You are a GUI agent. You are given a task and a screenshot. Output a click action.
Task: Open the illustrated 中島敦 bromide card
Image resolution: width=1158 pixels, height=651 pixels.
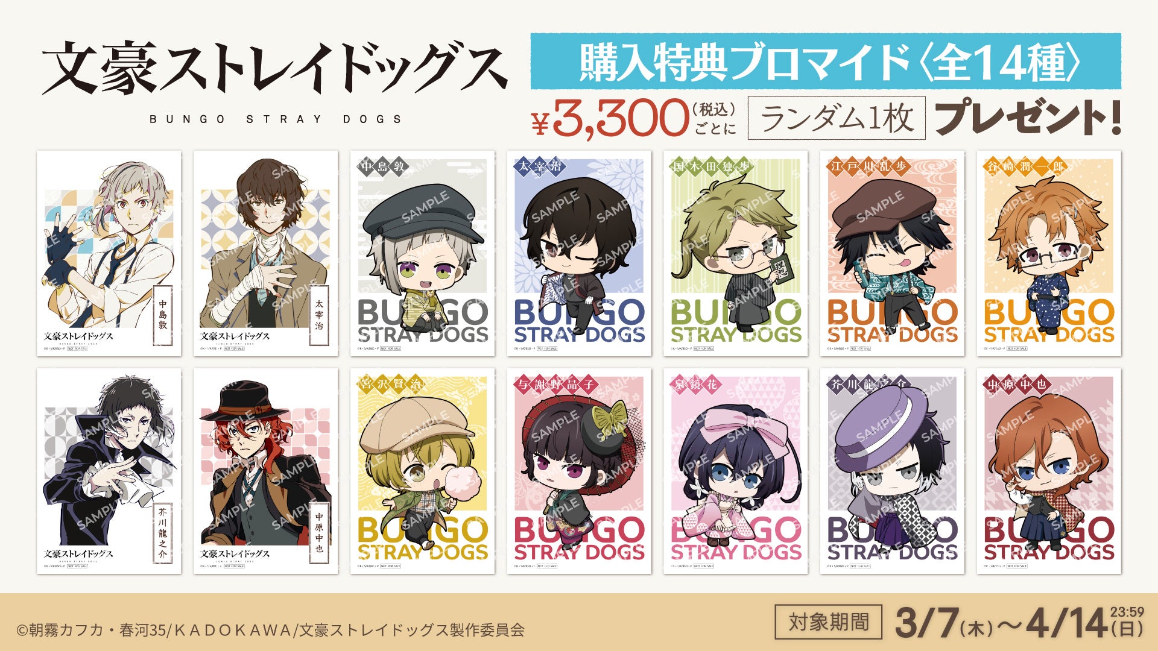click(109, 253)
